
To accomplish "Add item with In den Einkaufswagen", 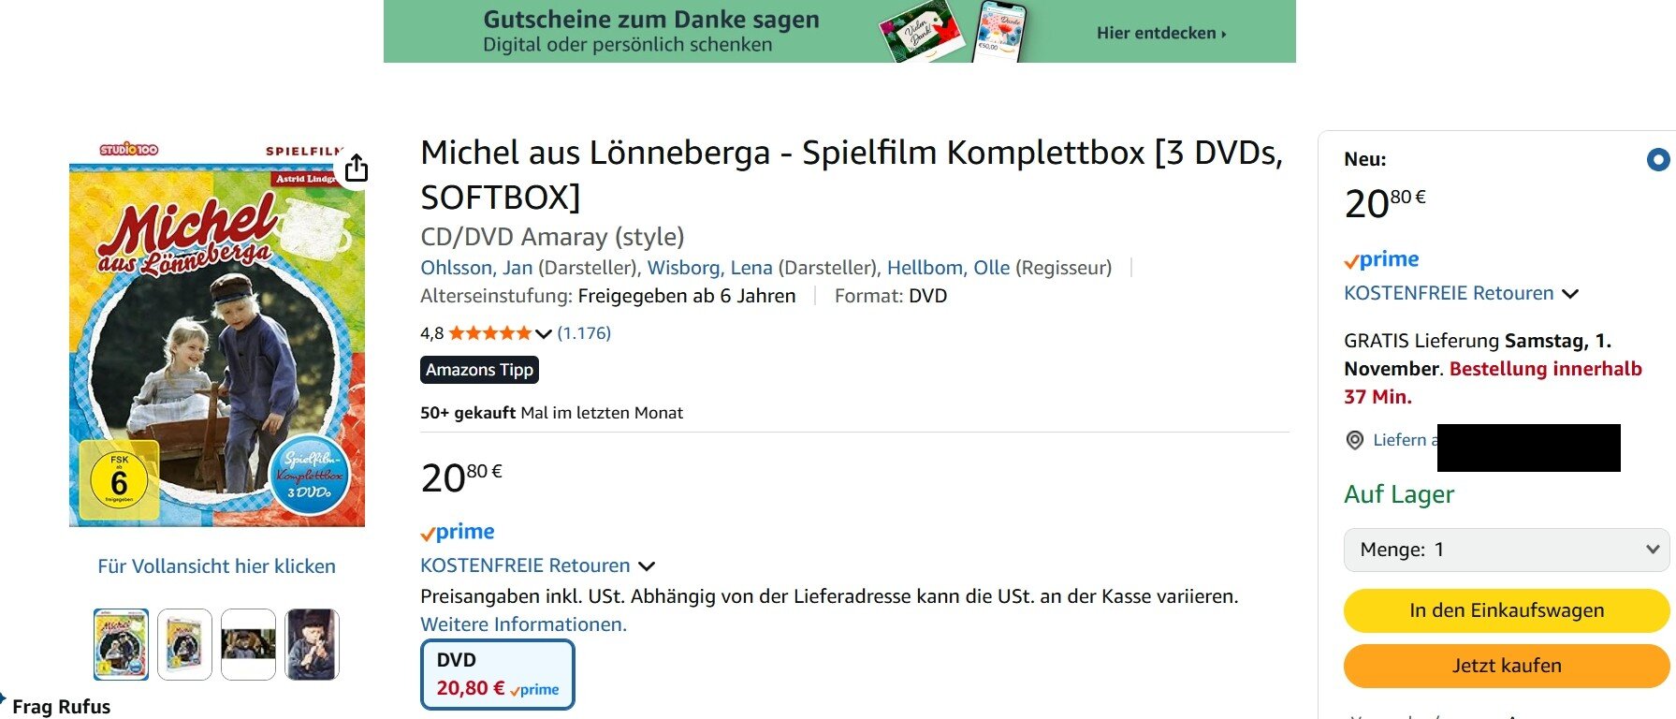I will [1506, 610].
